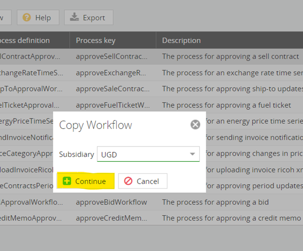Select the approveCreditMem... process key cell

coord(112,218)
